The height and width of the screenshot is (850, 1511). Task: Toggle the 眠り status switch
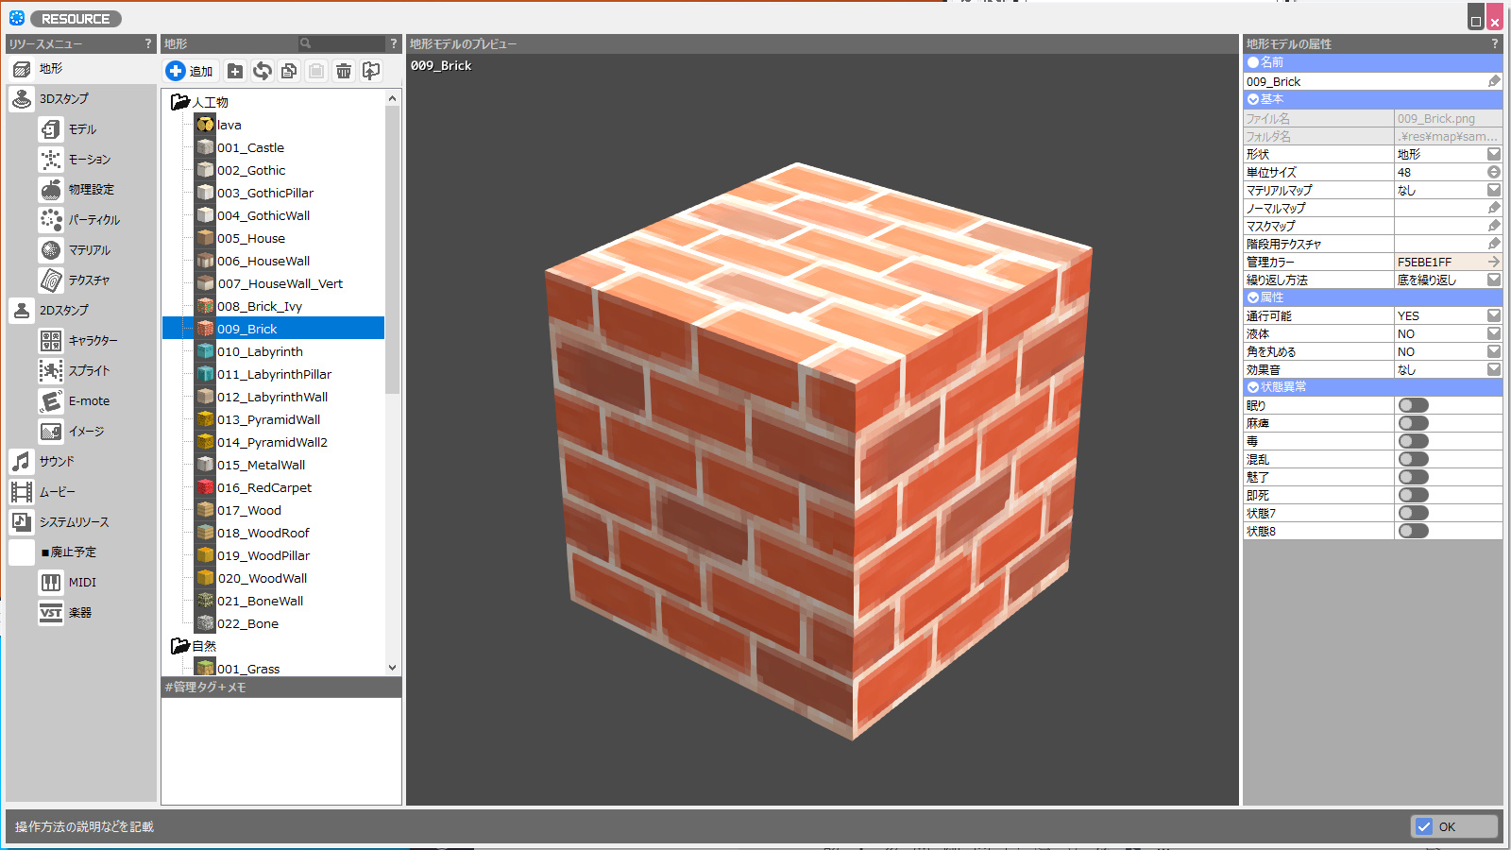(x=1413, y=405)
